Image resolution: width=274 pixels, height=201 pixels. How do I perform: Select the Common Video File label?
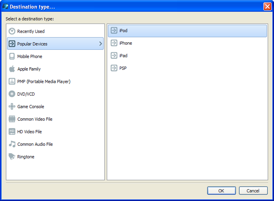point(35,119)
